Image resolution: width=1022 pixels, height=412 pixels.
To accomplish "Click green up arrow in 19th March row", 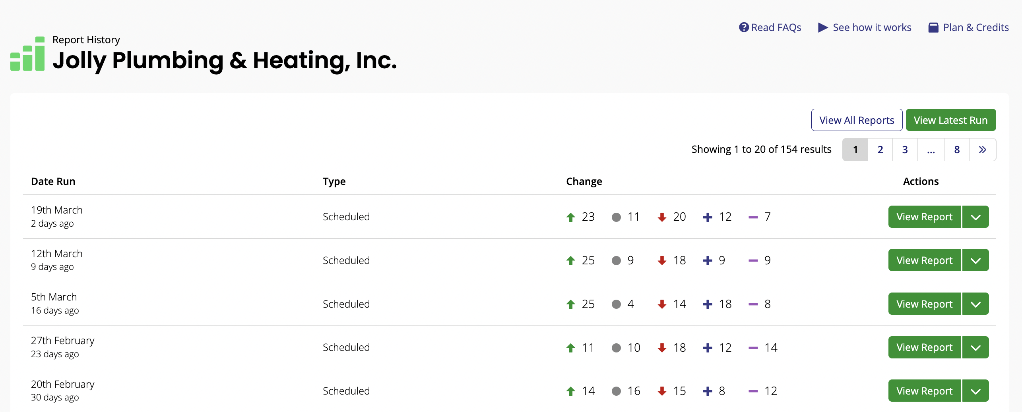I will pos(570,217).
